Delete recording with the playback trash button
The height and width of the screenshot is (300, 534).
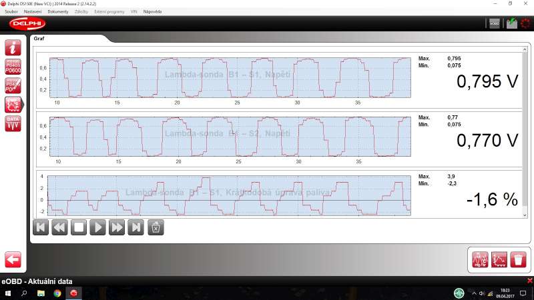click(x=156, y=227)
